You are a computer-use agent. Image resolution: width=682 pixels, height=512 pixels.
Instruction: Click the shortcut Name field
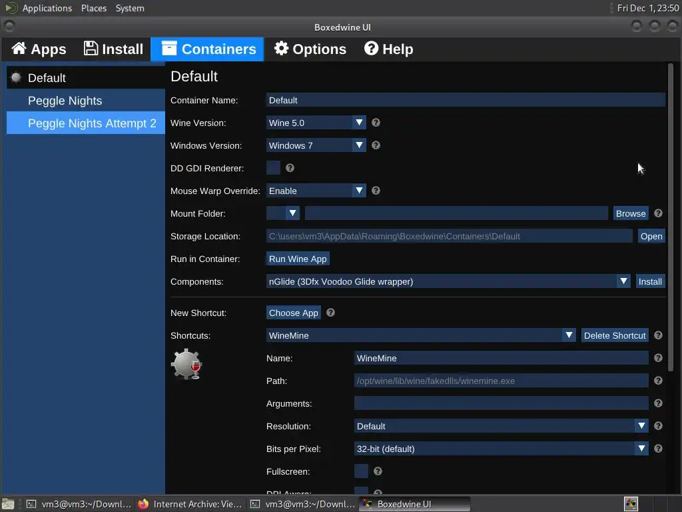click(501, 358)
